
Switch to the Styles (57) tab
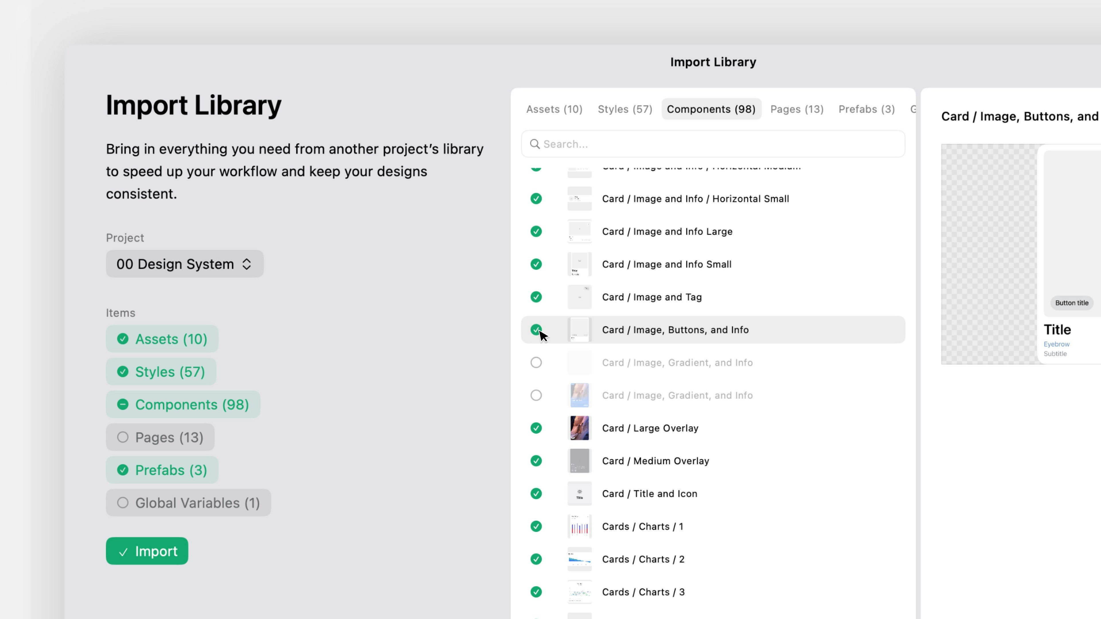pyautogui.click(x=625, y=109)
